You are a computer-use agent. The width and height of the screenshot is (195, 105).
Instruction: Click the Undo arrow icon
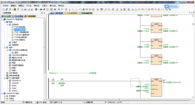click(x=59, y=9)
